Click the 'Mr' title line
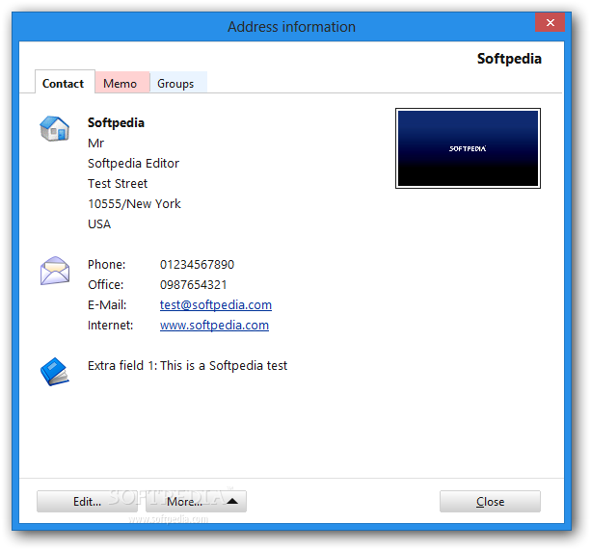 coord(95,144)
